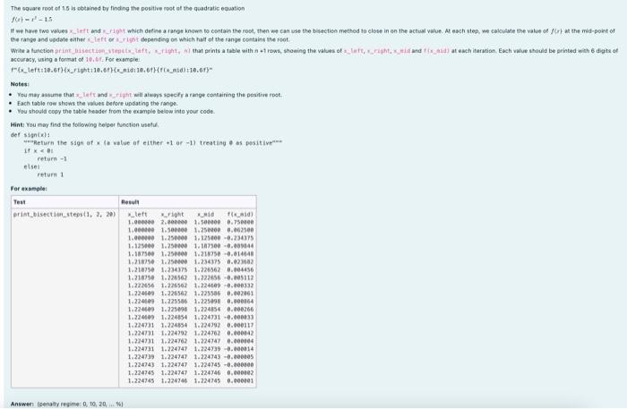Viewport: 627px width, 409px height.
Task: Click the "For example:" heading
Action: coord(29,189)
